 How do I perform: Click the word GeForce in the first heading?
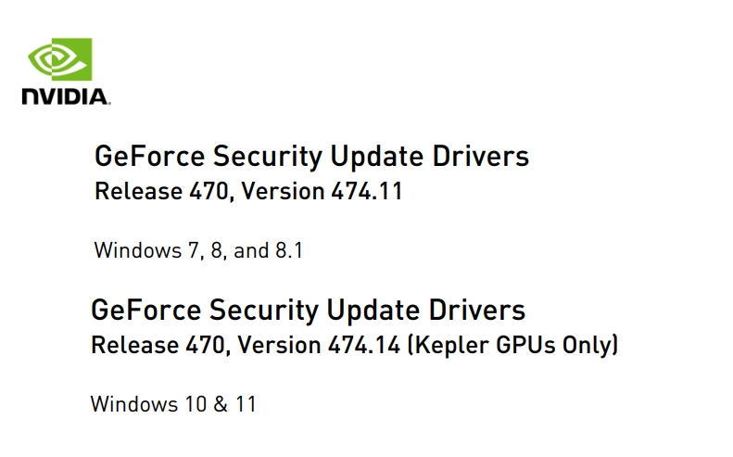coord(149,157)
